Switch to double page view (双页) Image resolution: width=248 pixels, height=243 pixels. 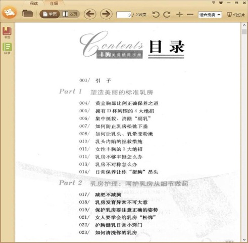(70, 14)
